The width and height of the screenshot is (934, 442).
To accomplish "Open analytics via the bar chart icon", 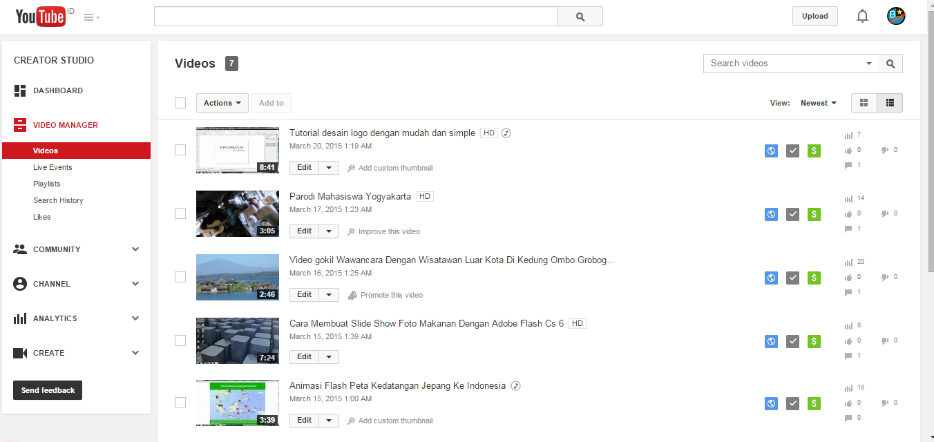I will 848,135.
